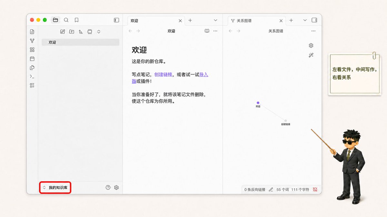Collapse the left sidebar with toggle icon
The height and width of the screenshot is (217, 387).
point(116,20)
